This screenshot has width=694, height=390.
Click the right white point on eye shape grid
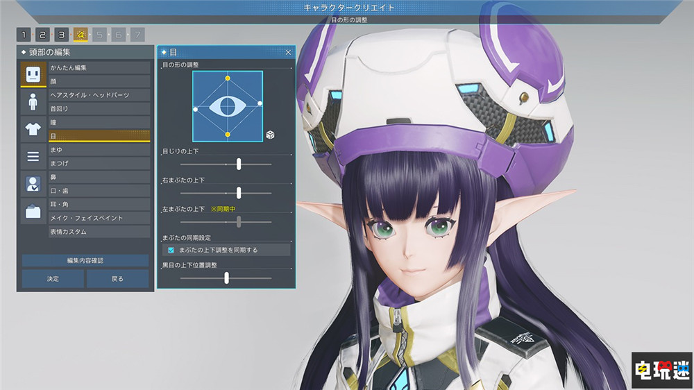click(x=260, y=103)
